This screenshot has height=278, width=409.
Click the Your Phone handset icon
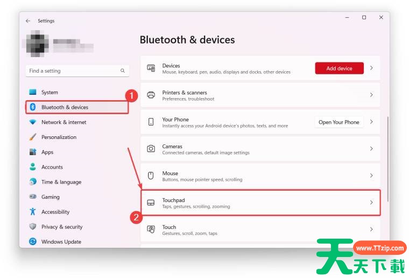[x=151, y=122]
